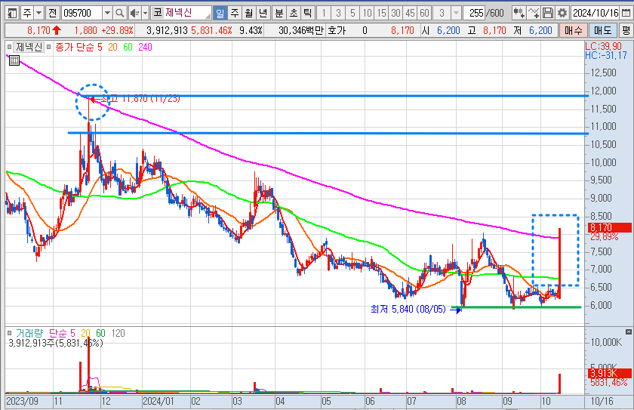
Task: Switch to 년 yearly chart period
Action: (x=263, y=14)
